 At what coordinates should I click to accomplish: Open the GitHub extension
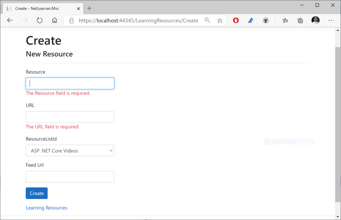(x=265, y=20)
